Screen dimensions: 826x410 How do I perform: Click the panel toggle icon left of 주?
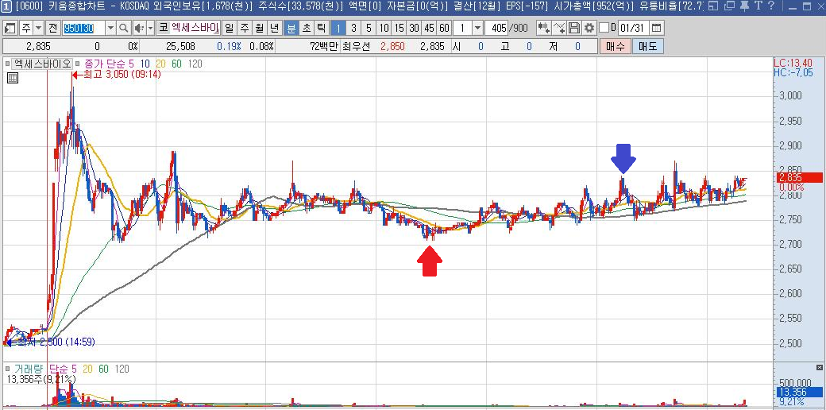[x=10, y=28]
